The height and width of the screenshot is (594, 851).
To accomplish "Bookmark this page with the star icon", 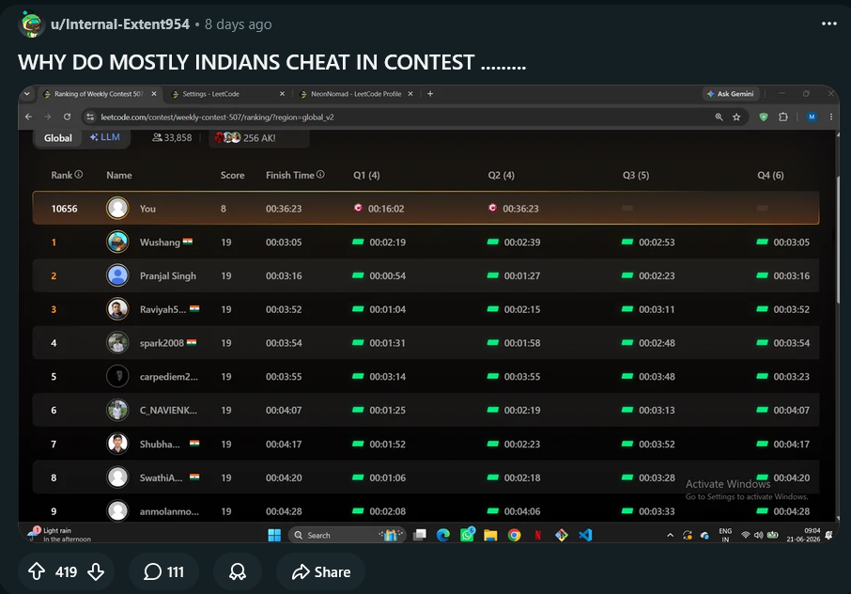I will (x=736, y=117).
